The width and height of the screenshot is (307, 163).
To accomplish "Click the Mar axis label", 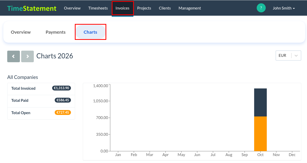I will pos(150,155).
